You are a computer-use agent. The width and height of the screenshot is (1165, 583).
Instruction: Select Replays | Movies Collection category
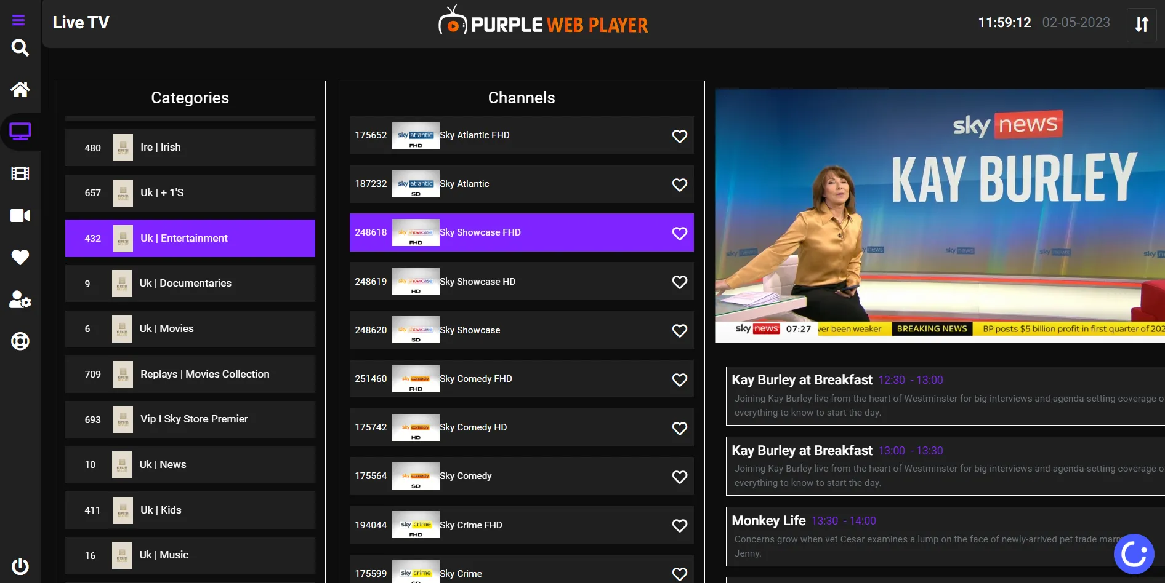click(190, 374)
